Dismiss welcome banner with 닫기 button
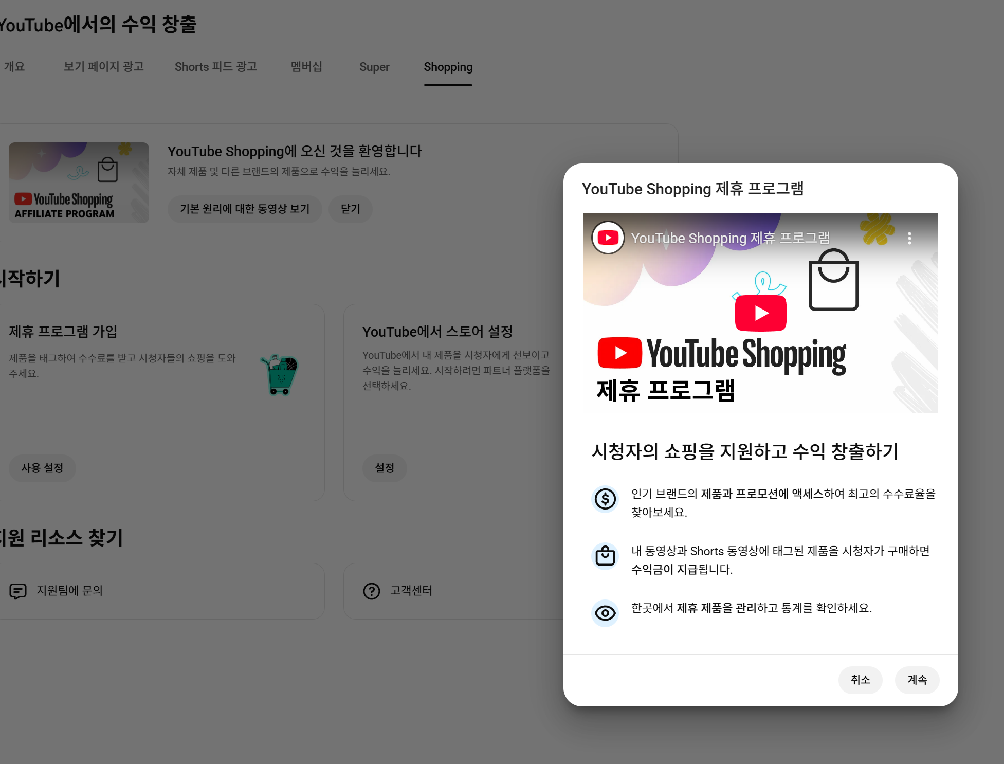 point(350,209)
